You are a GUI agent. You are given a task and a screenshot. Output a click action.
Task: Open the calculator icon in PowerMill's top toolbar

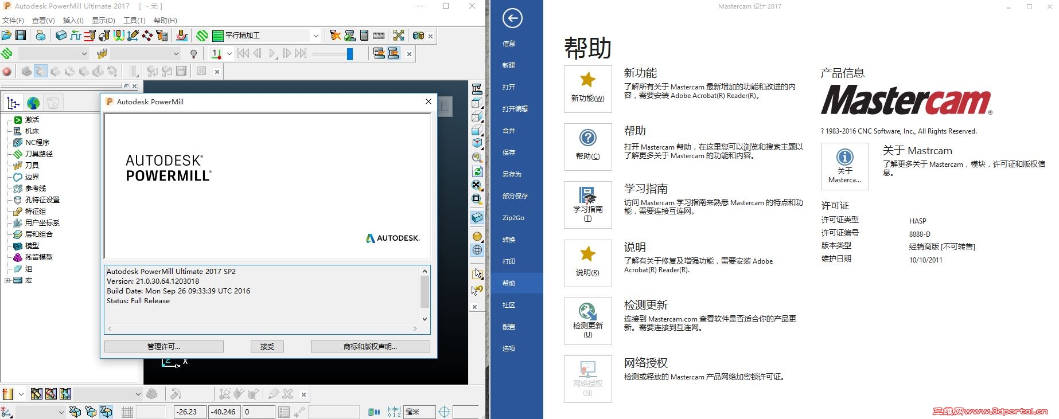click(x=364, y=36)
